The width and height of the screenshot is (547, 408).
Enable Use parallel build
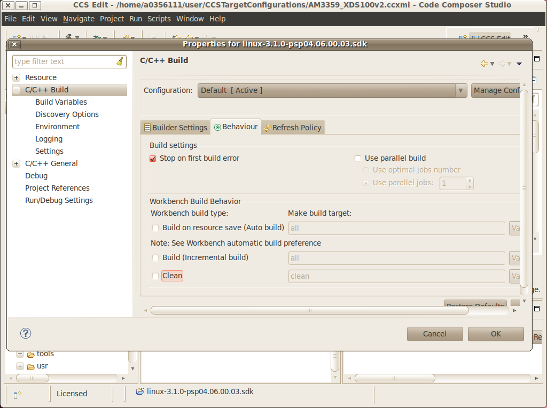coord(358,158)
